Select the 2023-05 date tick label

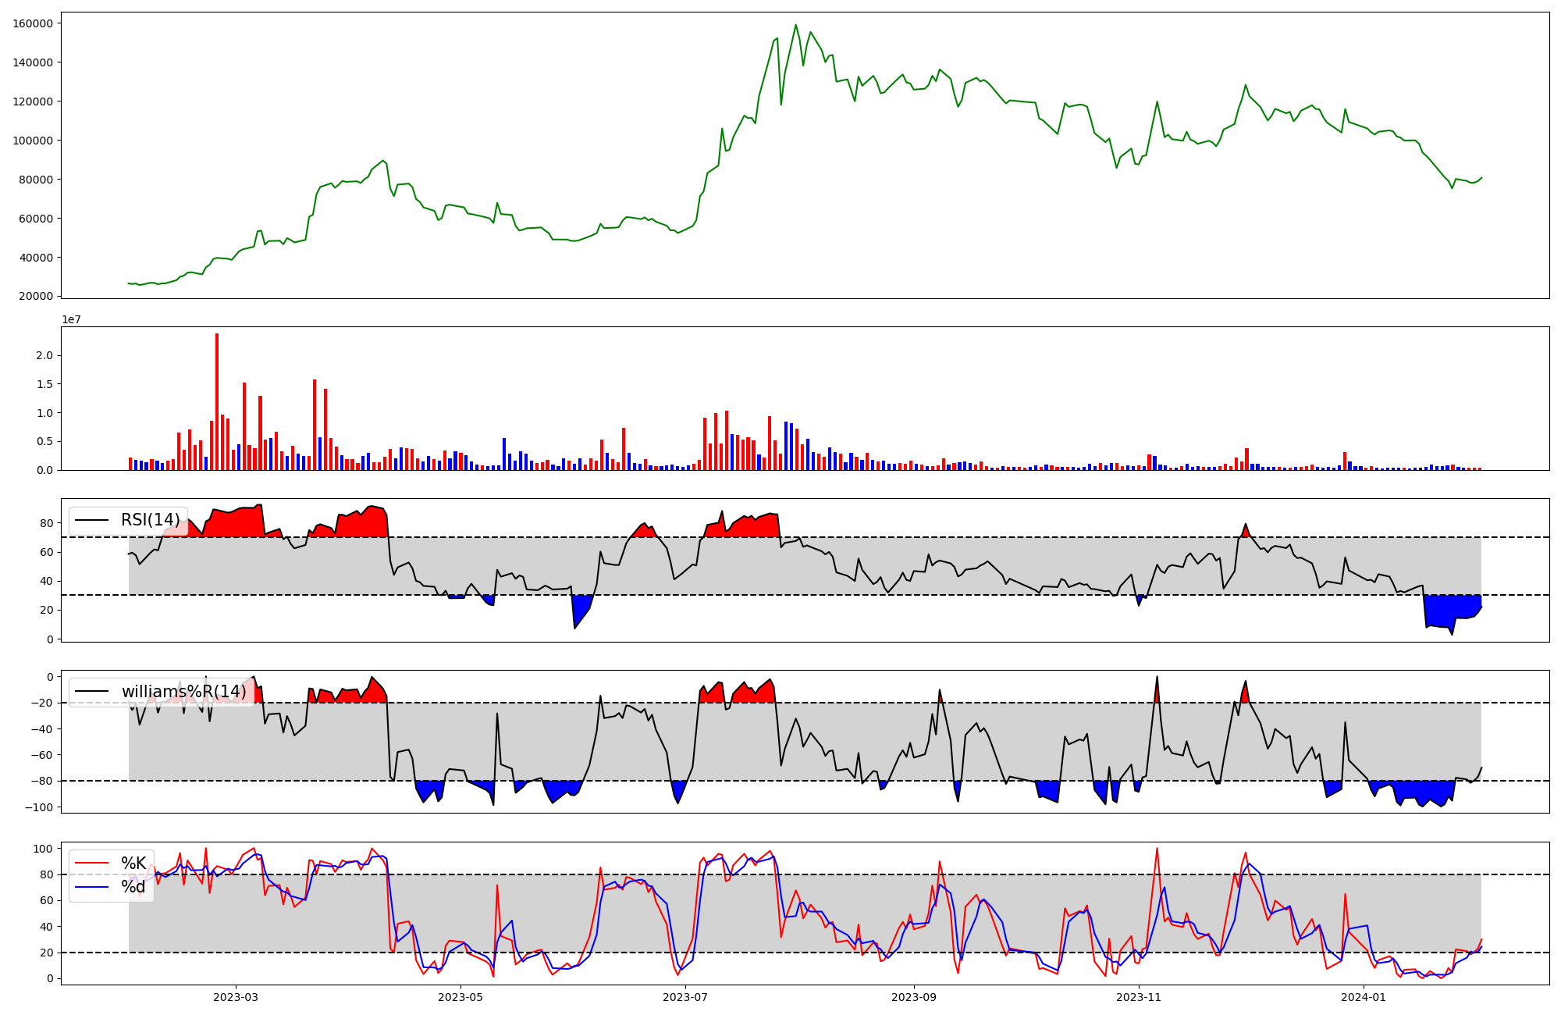click(460, 997)
